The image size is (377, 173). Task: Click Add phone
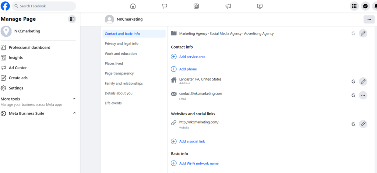[188, 69]
